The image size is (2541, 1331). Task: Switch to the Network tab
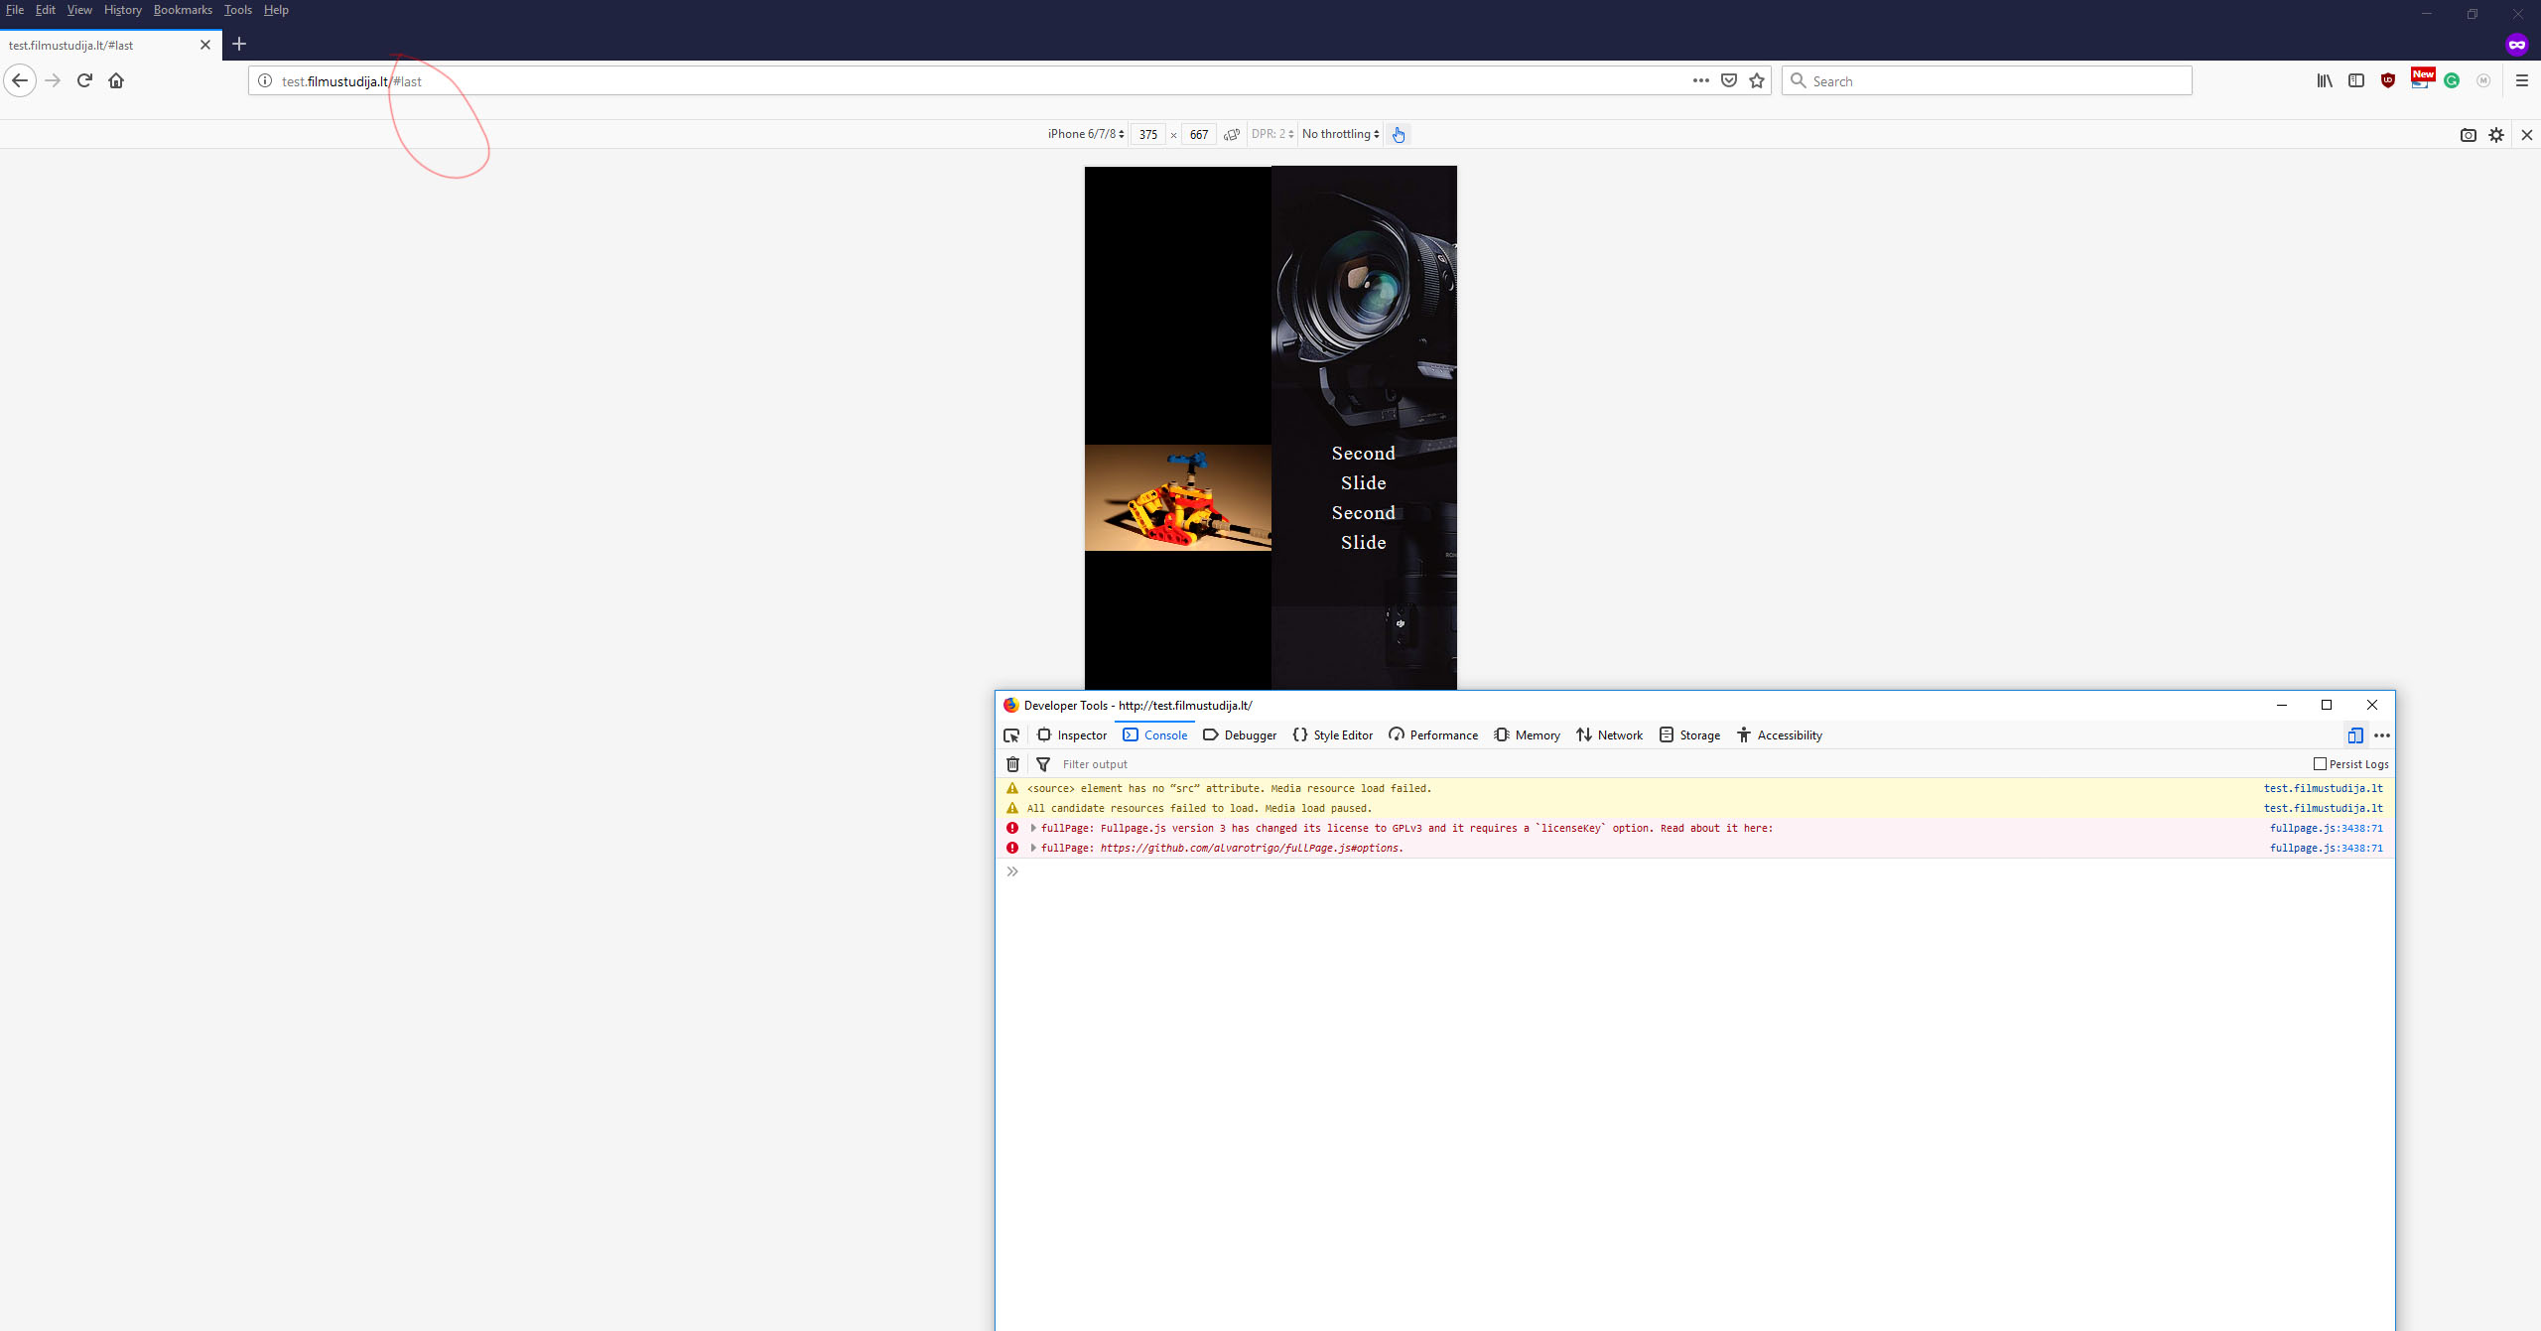tap(1610, 735)
